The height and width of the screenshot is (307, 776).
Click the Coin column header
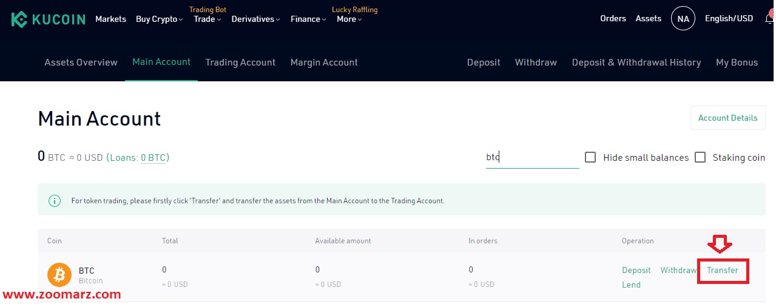[x=55, y=241]
